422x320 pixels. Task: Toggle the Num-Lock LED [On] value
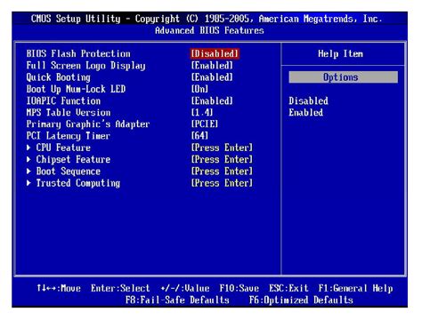point(199,89)
